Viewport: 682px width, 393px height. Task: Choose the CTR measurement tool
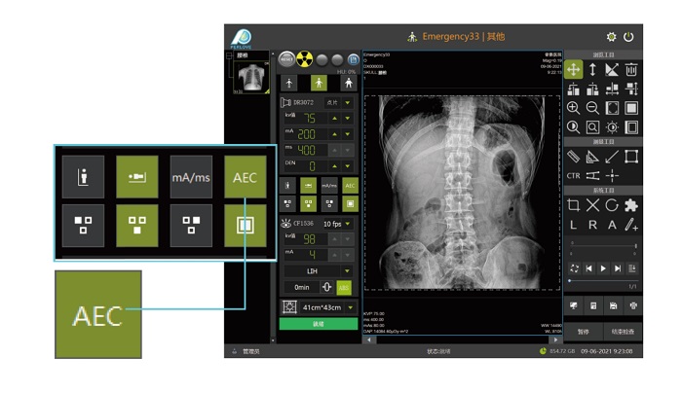(x=574, y=175)
